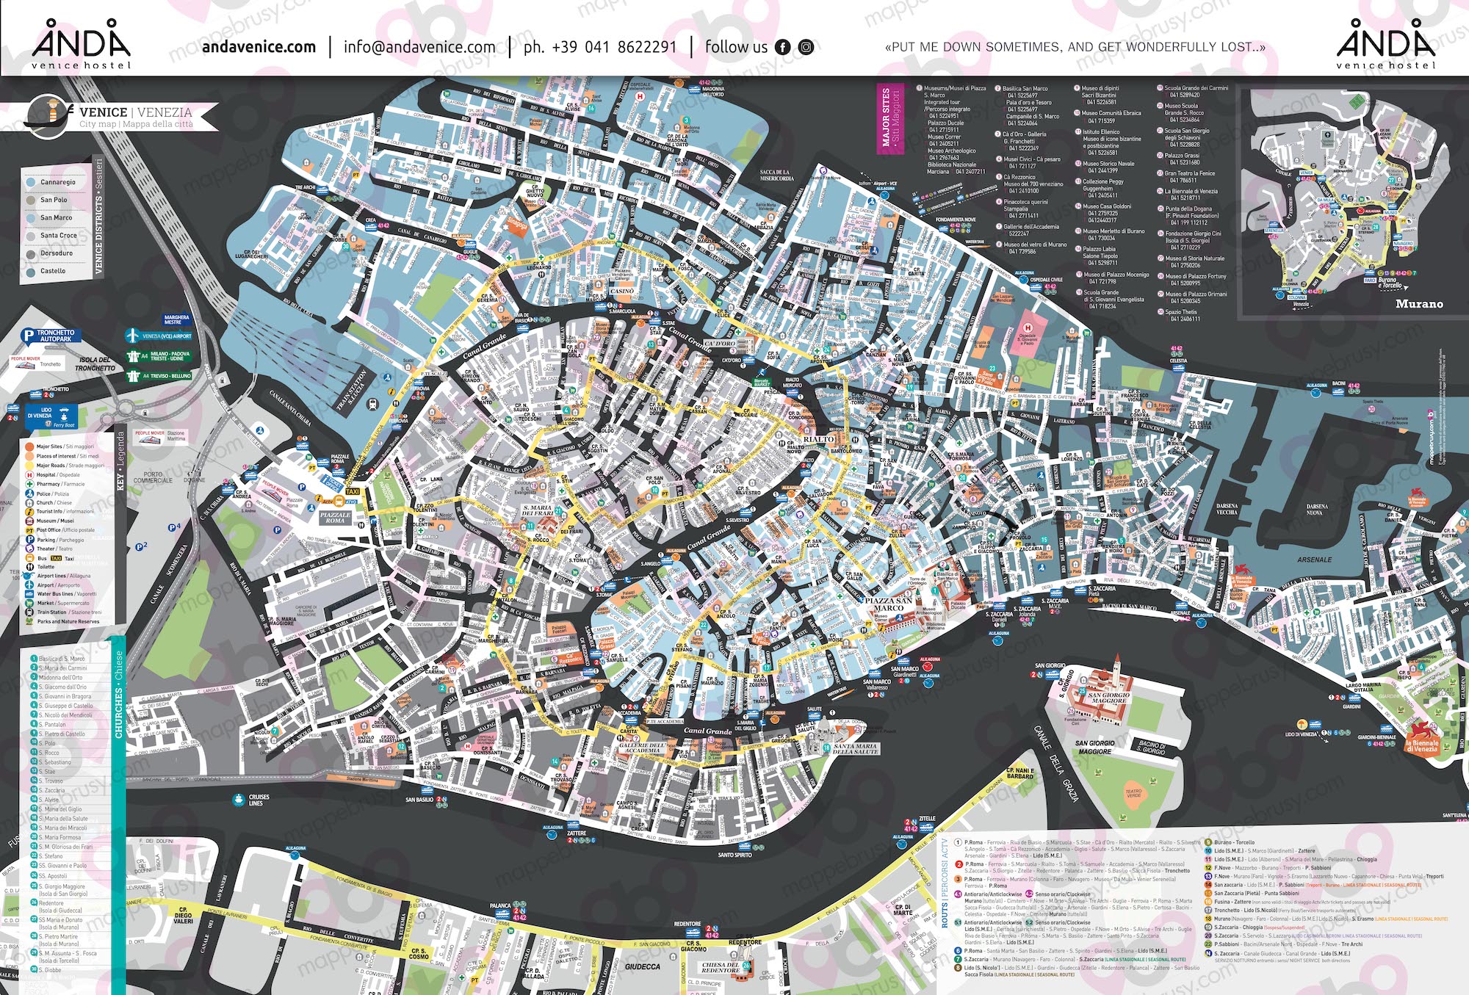1469x995 pixels.
Task: Select the Museum icon in the key
Action: 29,521
